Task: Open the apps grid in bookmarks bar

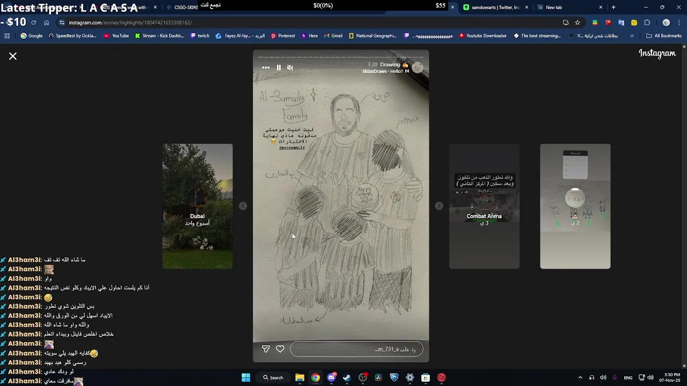Action: point(7,36)
